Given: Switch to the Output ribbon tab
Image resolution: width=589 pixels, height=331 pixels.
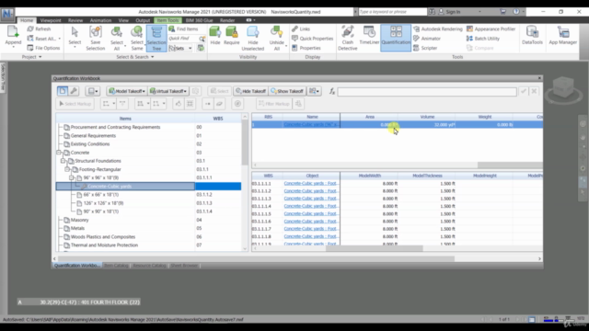Looking at the screenshot, I should click(x=143, y=20).
